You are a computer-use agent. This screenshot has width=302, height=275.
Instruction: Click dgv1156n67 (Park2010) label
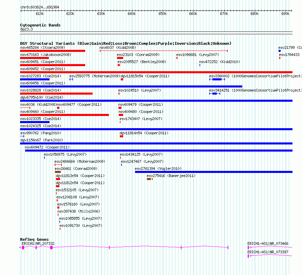(x=42, y=140)
